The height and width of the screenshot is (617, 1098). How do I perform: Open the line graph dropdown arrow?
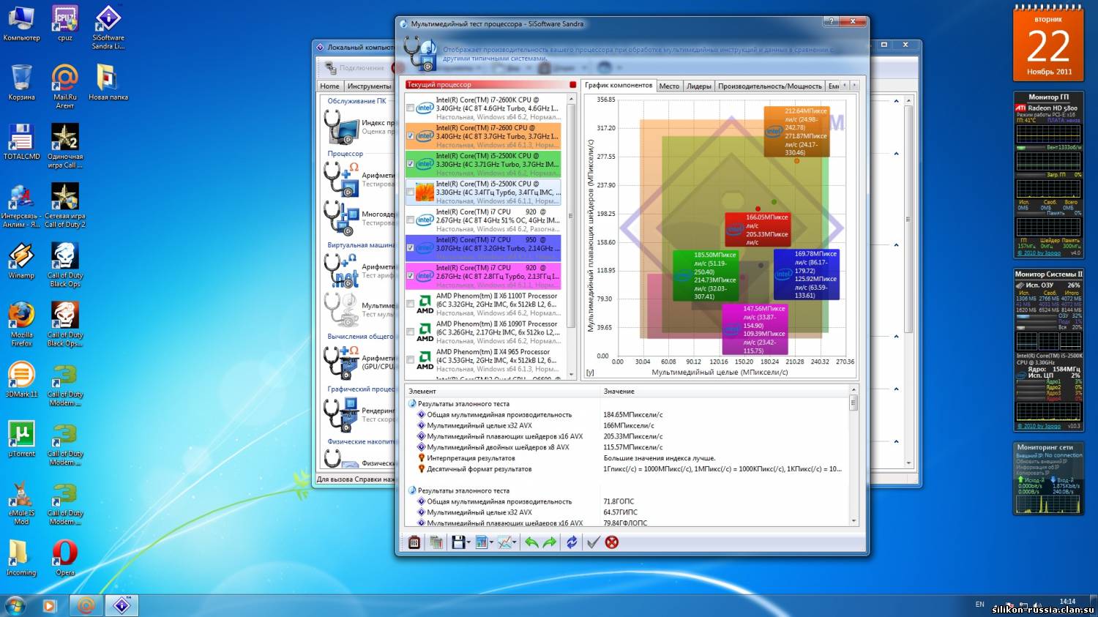click(515, 543)
